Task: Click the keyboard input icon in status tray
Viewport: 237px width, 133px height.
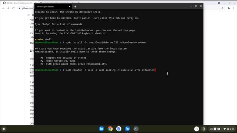Action: [x=211, y=129]
